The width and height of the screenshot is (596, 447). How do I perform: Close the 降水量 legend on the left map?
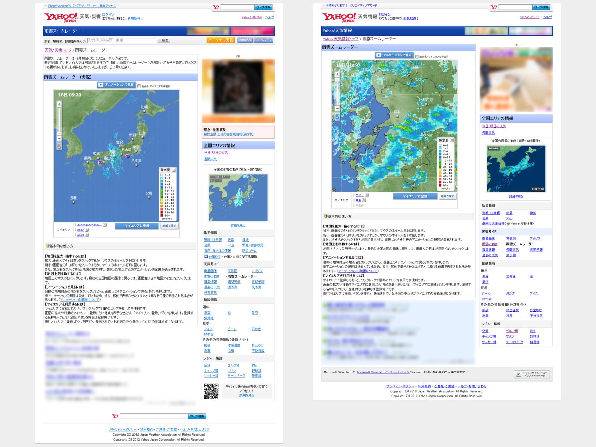174,170
